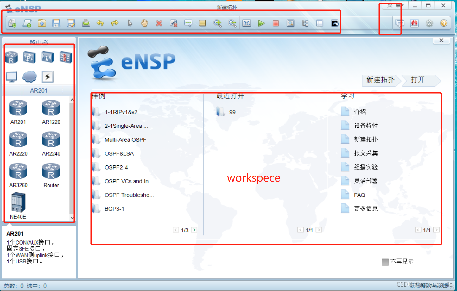This screenshot has height=291, width=457.
Task: Tick the 不再显示 checkbox
Action: (x=385, y=262)
